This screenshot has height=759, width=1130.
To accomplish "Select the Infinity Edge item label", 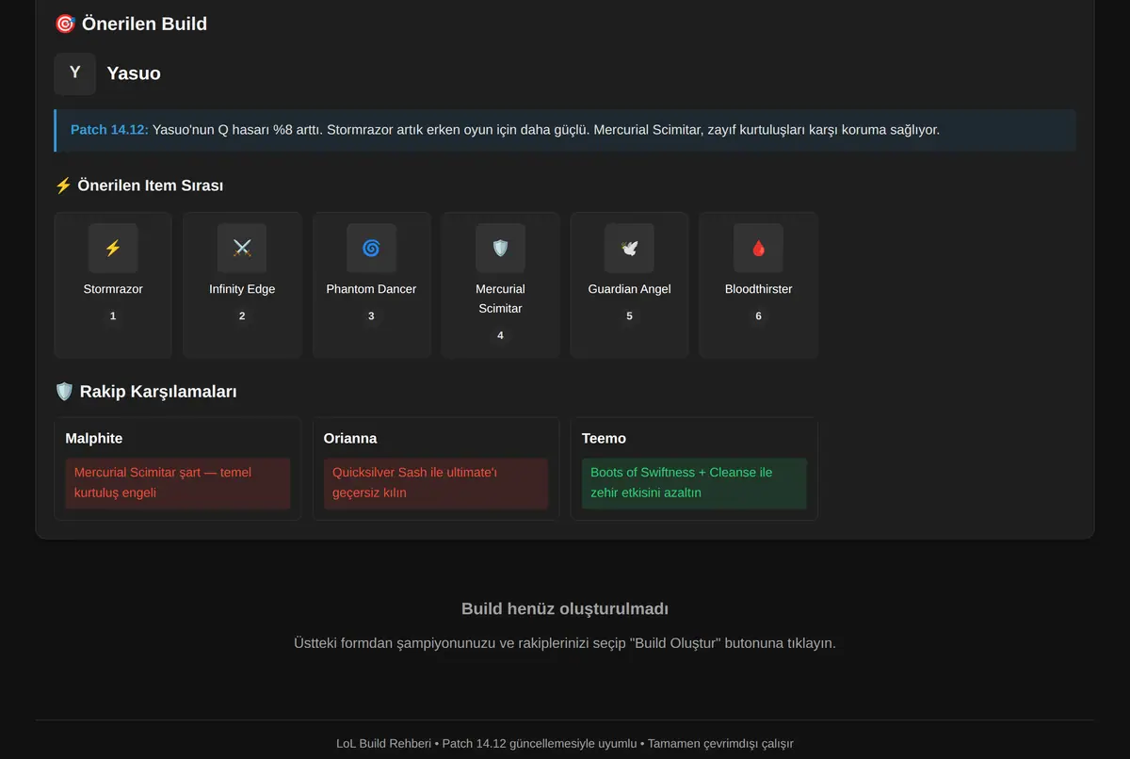I will (242, 289).
